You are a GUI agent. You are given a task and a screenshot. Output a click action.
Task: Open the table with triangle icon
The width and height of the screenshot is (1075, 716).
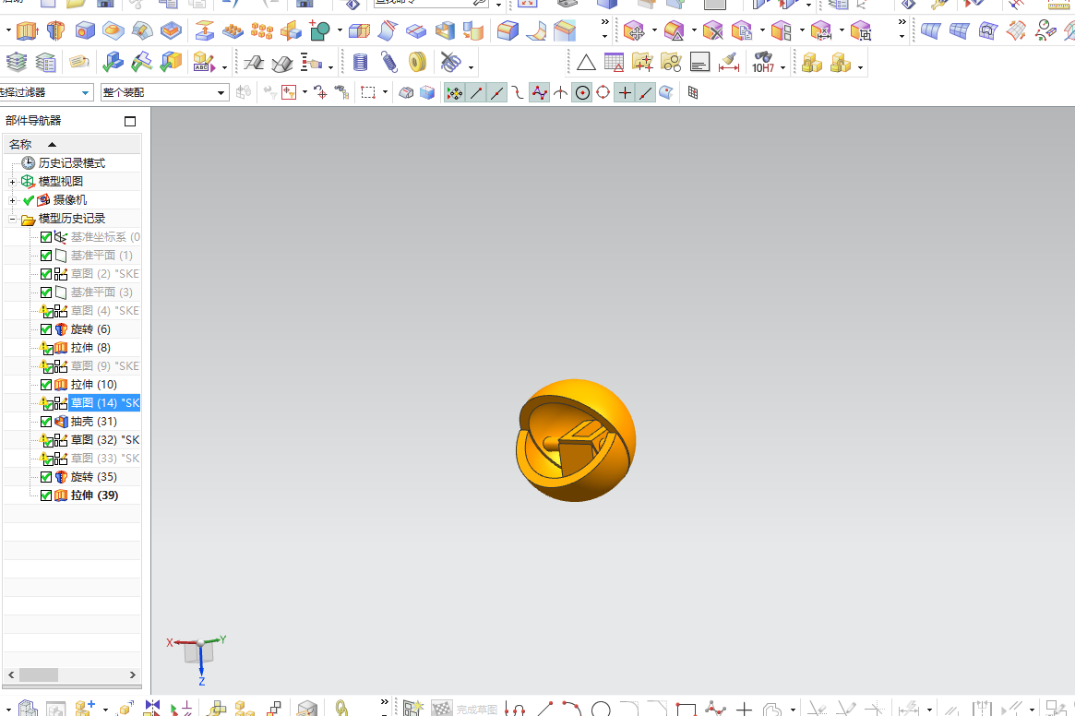point(614,63)
